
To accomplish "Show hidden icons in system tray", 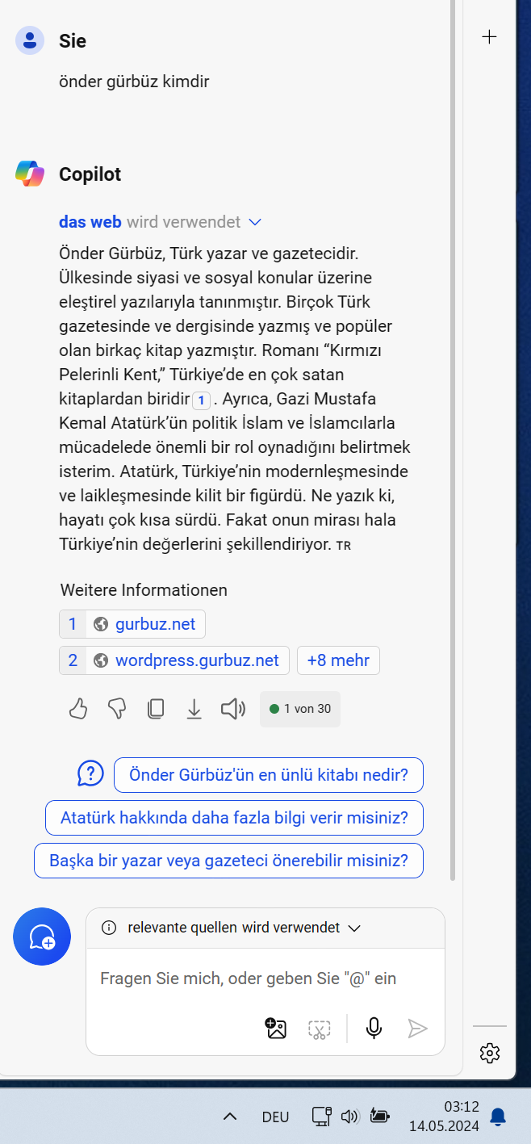I will [x=230, y=1117].
